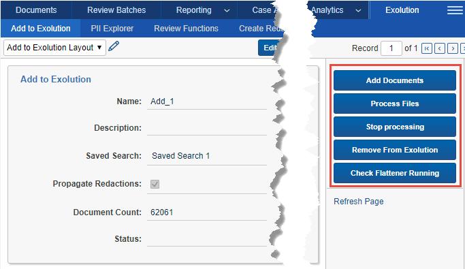Open the Review Functions subtab
The width and height of the screenshot is (465, 269).
[x=187, y=29]
